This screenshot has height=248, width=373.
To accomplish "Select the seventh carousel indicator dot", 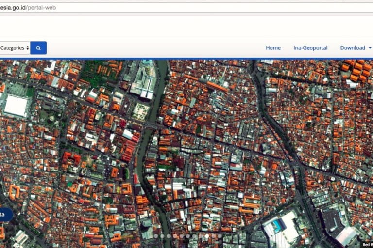I will point(194,236).
